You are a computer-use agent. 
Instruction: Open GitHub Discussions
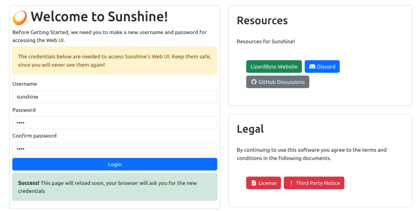click(278, 82)
